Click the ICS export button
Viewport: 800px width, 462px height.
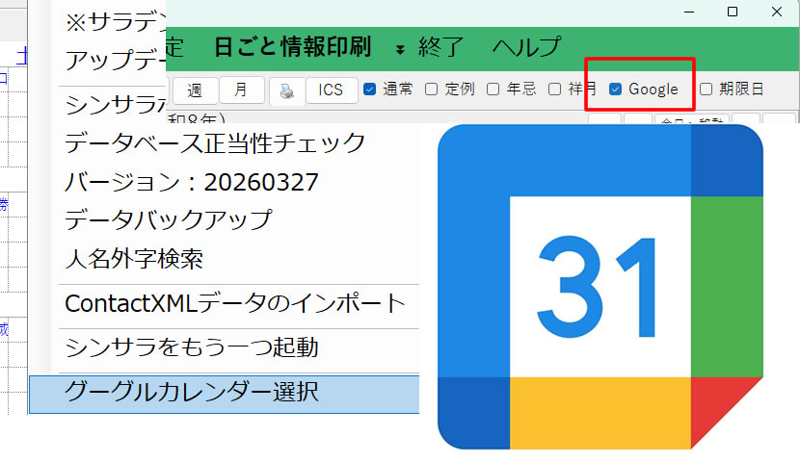click(331, 90)
